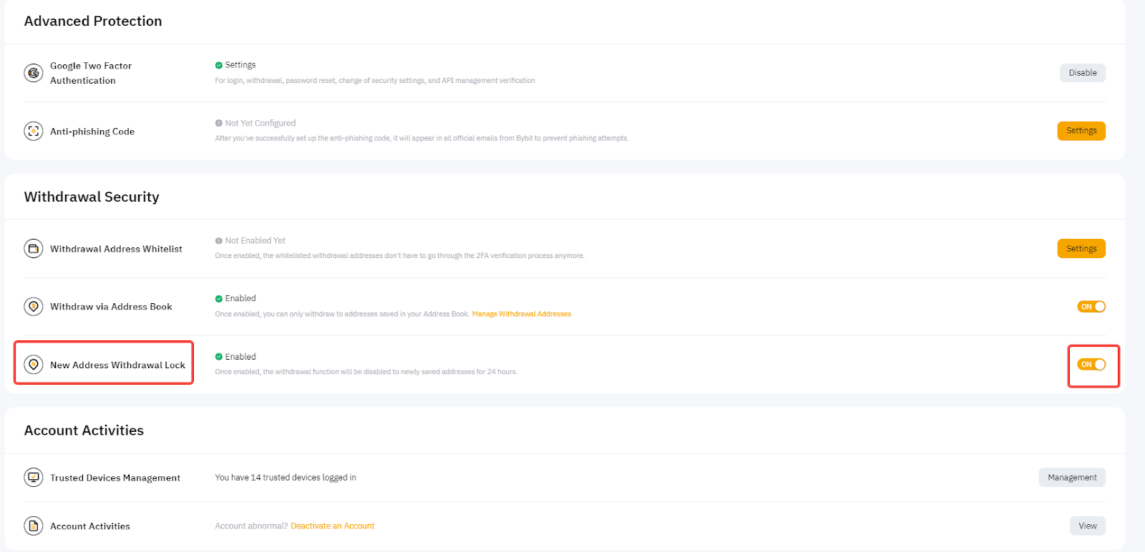Open Trusted Devices Management button
Viewport: 1145px width, 552px height.
tap(1071, 478)
